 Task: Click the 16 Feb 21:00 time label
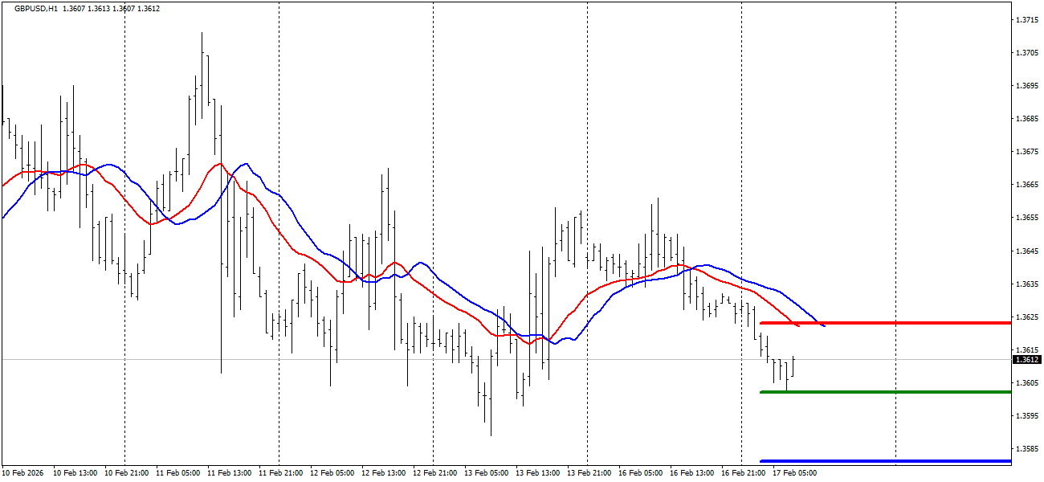tap(743, 473)
